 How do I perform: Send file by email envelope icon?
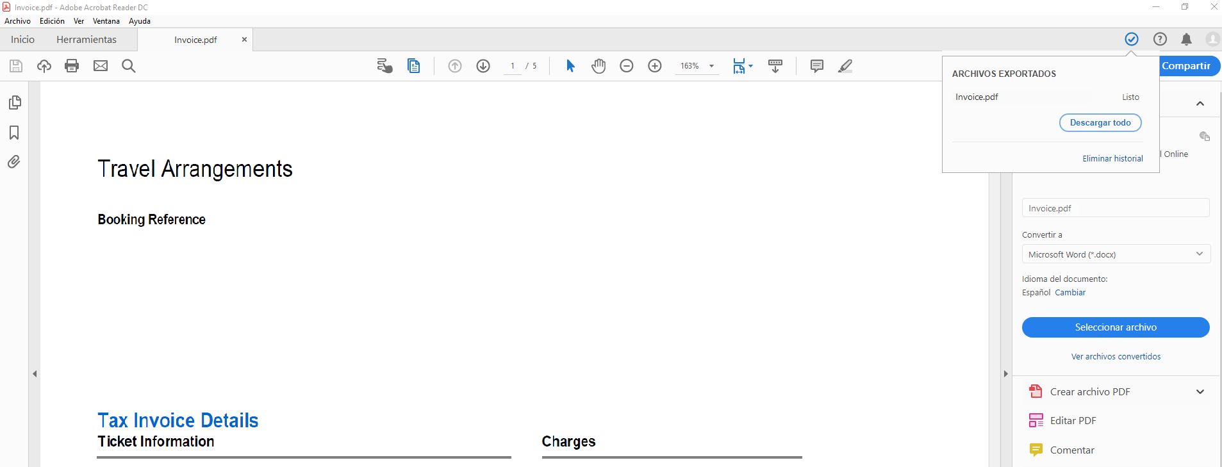pyautogui.click(x=101, y=66)
